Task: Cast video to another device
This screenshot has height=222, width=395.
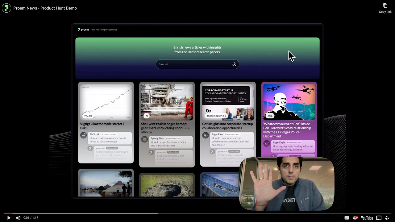Action: tap(379, 218)
